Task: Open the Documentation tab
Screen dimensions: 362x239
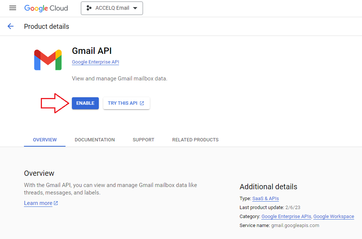Action: (95, 140)
